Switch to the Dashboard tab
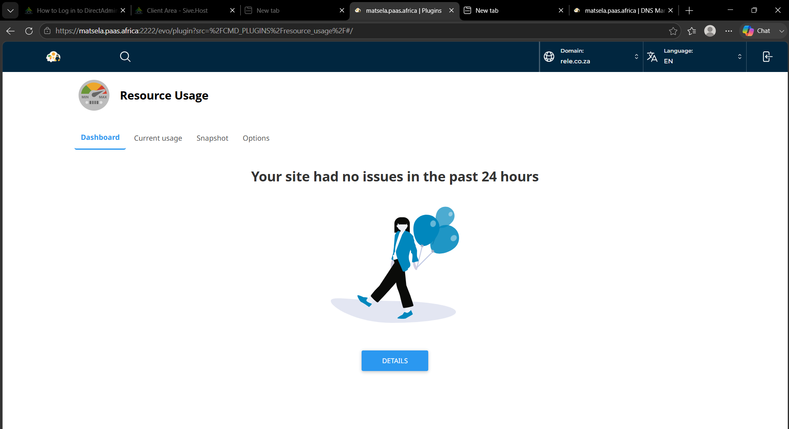Image resolution: width=789 pixels, height=429 pixels. [x=100, y=137]
